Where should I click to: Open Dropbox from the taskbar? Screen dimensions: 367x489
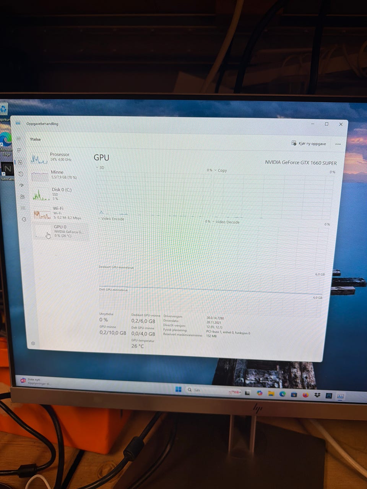coord(317,395)
